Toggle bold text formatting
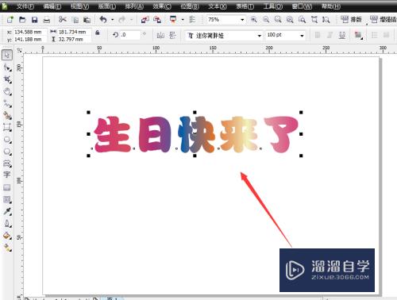 tap(318, 35)
